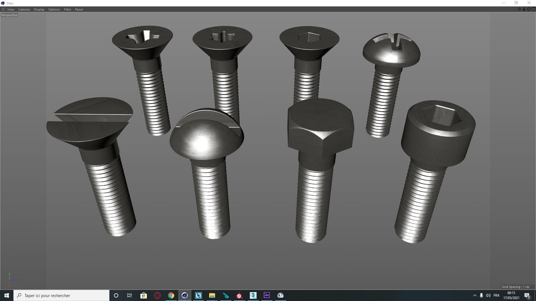
Task: Click the FRA language indicator
Action: 496,295
